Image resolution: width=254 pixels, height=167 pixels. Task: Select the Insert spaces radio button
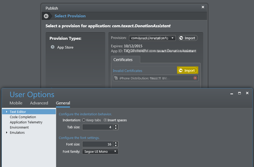coord(105,120)
